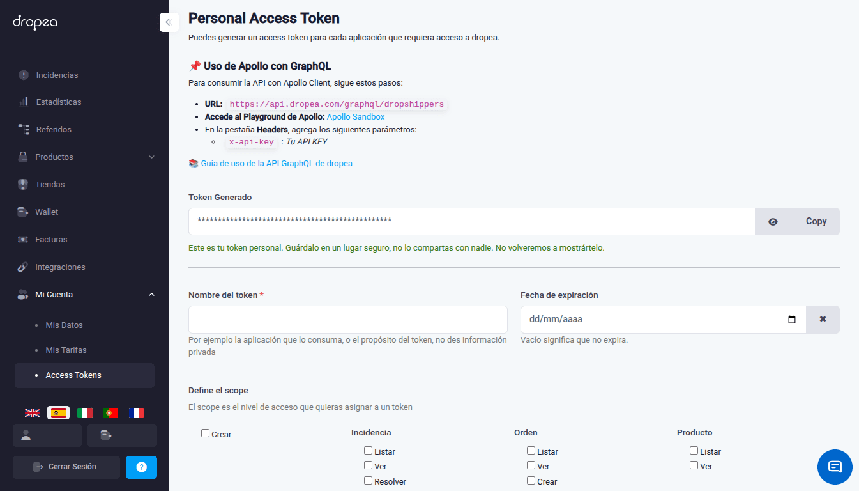Clear expiration date with the X icon
Image resolution: width=859 pixels, height=491 pixels.
tap(823, 319)
